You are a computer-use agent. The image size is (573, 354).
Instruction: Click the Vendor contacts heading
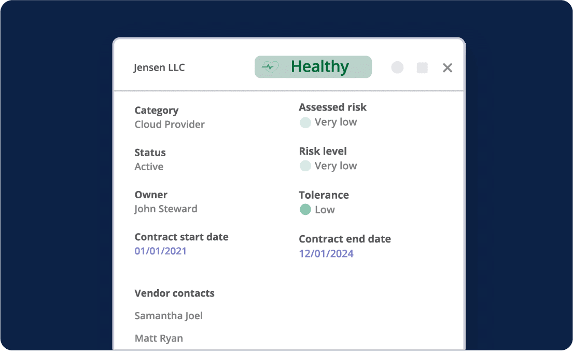pos(174,293)
